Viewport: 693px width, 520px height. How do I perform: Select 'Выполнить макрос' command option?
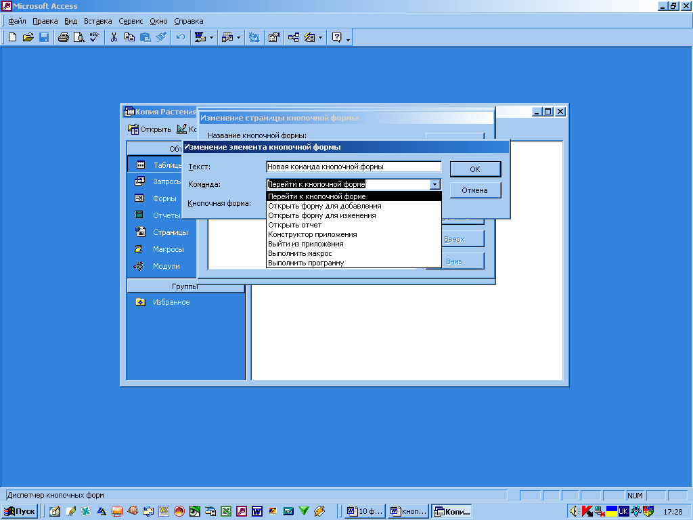pyautogui.click(x=354, y=253)
